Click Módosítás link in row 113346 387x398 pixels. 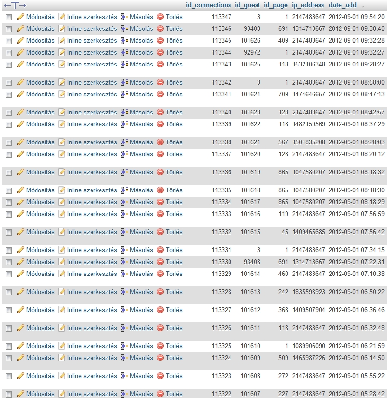(40, 28)
